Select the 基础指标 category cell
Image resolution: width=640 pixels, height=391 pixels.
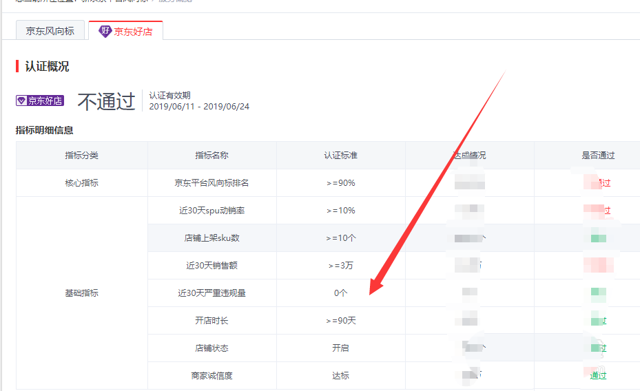point(81,293)
